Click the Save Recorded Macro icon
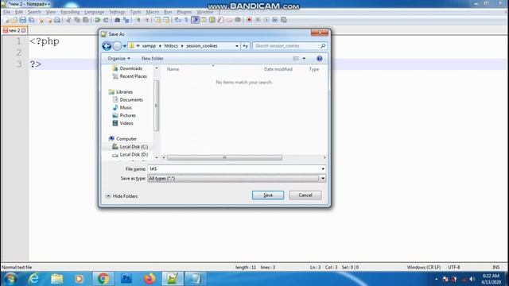Screen dimensions: 509x286 (283, 20)
